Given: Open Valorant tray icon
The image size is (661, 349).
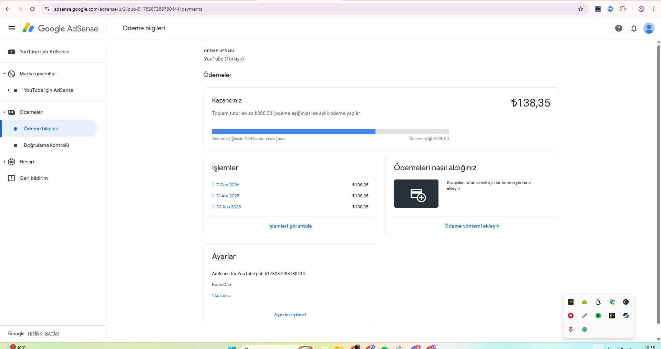Looking at the screenshot, I should click(571, 329).
